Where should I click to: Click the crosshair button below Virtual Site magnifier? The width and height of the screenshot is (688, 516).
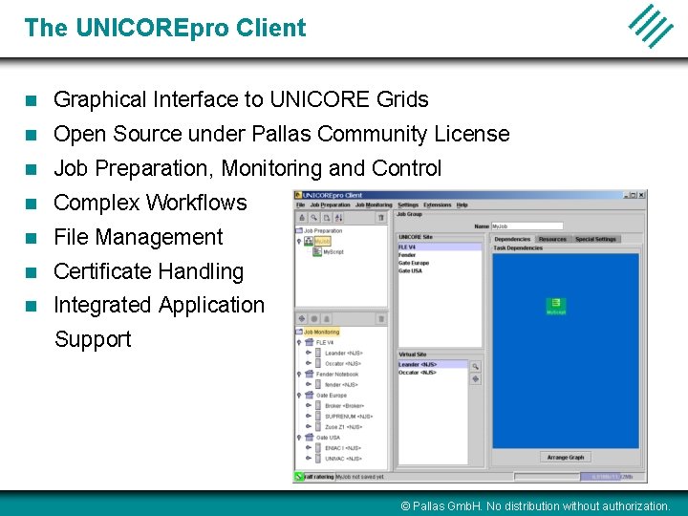[475, 379]
